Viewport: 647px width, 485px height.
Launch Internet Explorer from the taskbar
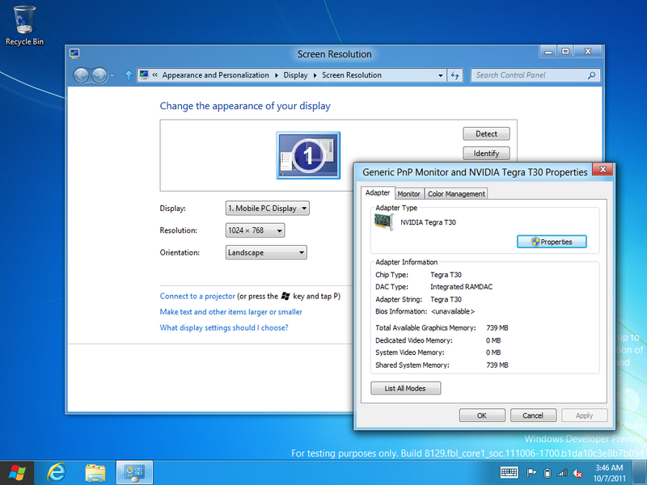56,471
